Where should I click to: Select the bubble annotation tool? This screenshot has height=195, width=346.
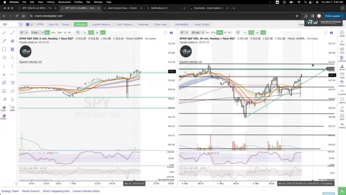(x=12, y=108)
